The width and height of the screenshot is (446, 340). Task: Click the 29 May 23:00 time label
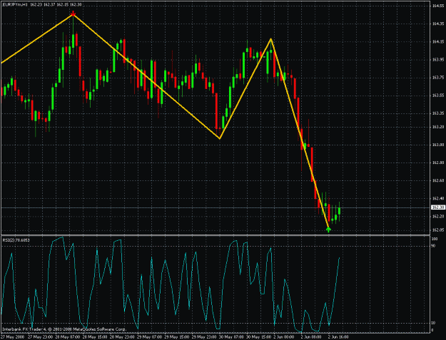(x=204, y=337)
